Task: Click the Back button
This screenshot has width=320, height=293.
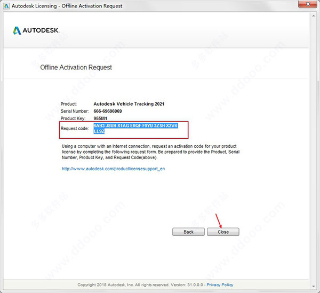Action: [x=188, y=232]
